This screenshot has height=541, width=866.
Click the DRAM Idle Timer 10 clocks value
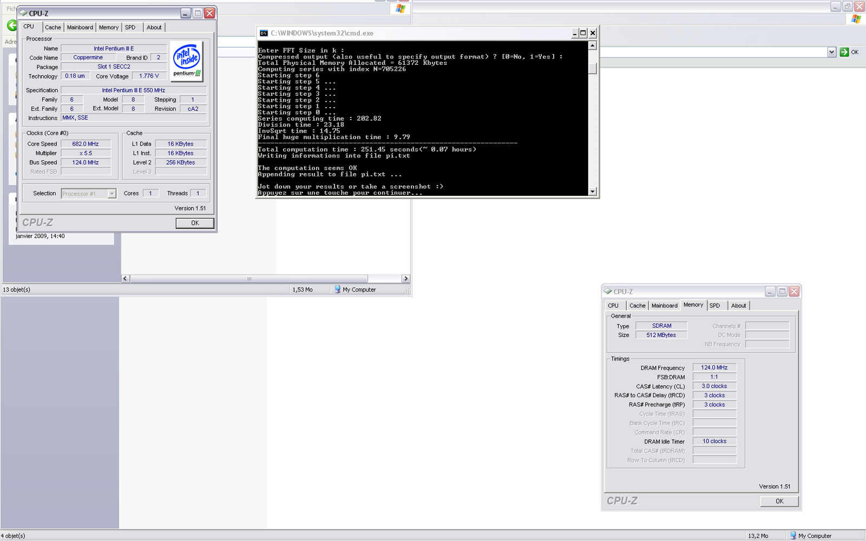pos(714,441)
